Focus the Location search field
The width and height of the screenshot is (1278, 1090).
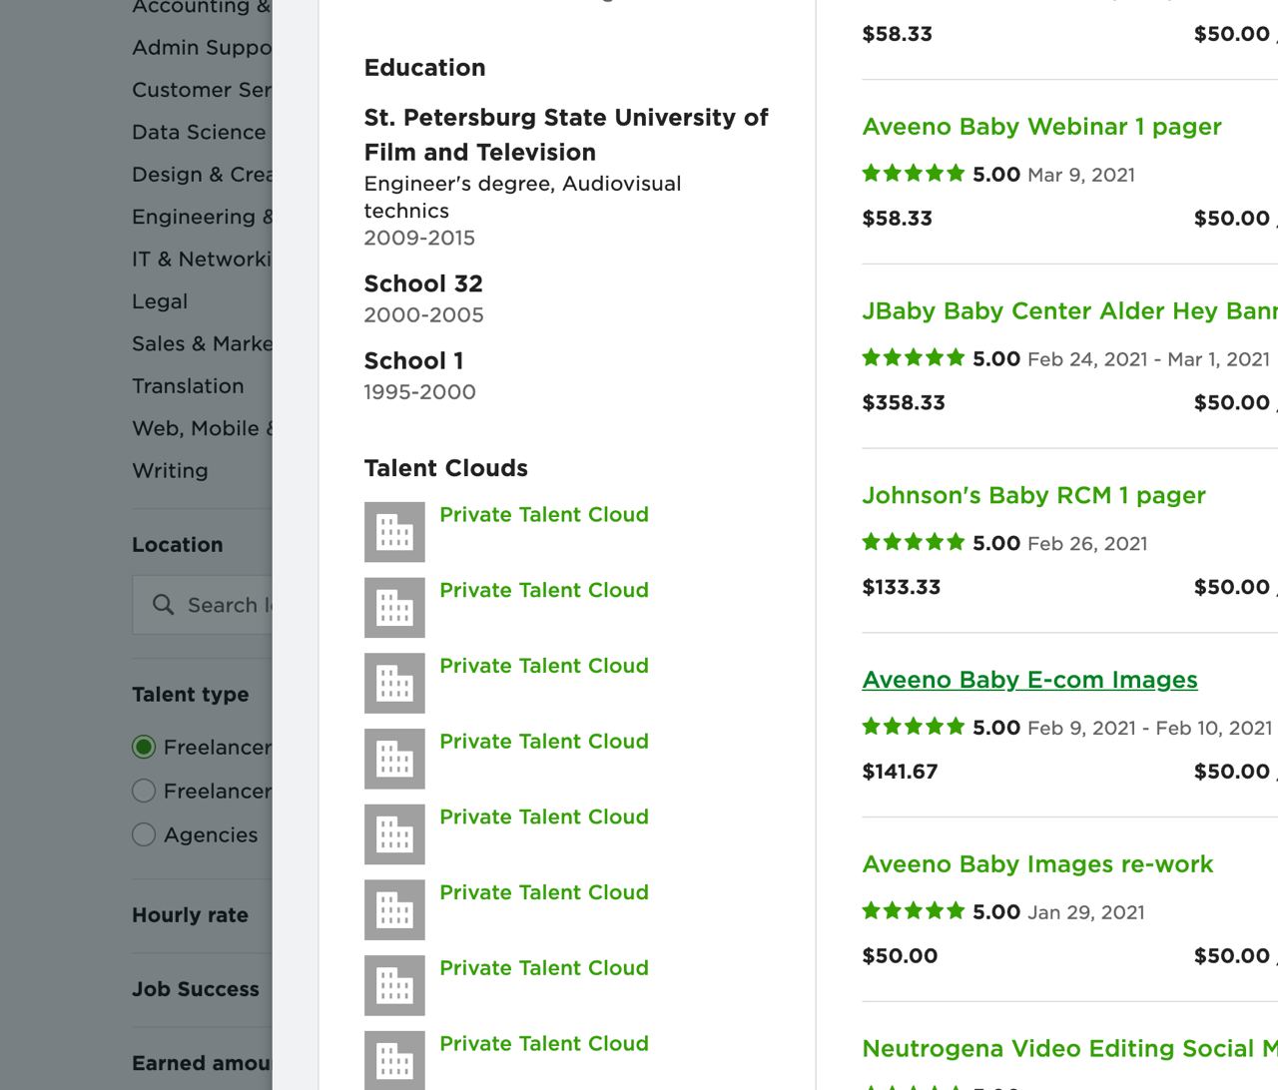tap(202, 605)
